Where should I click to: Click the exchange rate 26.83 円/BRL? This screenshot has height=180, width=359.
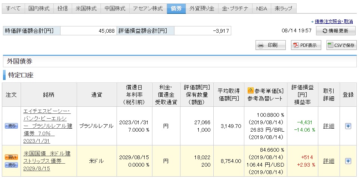pos(267,130)
